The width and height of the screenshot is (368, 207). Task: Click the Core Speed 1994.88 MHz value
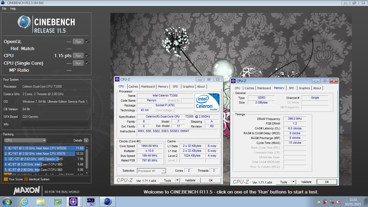(150, 146)
